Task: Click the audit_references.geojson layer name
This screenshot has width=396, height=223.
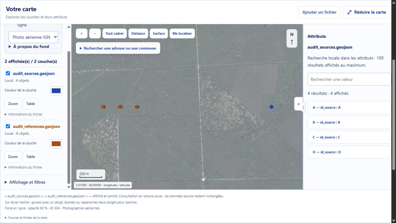Action: click(36, 127)
